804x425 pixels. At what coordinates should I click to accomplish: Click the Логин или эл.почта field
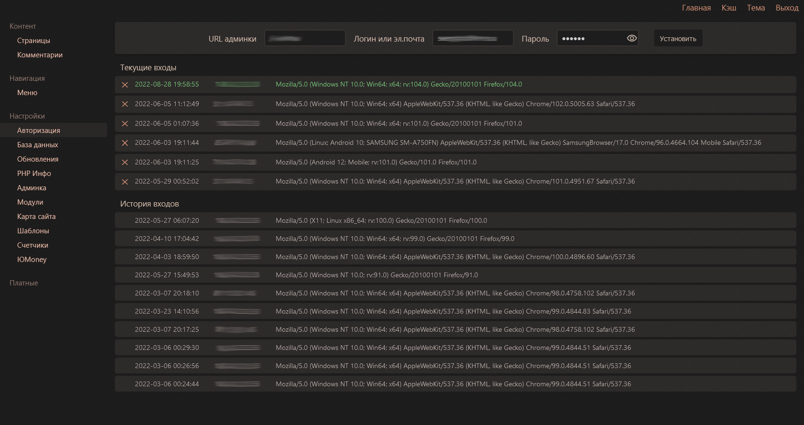[473, 38]
